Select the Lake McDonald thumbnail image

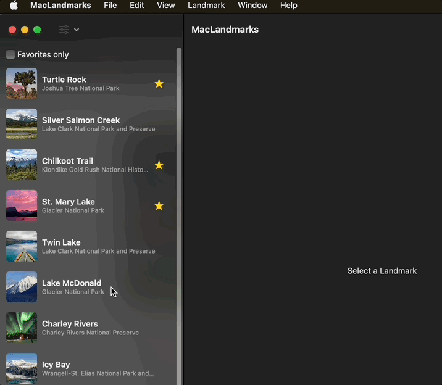click(x=22, y=287)
